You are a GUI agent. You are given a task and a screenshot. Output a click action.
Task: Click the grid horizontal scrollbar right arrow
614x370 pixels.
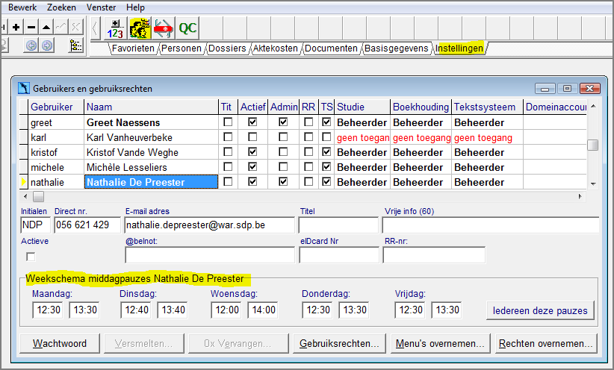tap(580, 196)
